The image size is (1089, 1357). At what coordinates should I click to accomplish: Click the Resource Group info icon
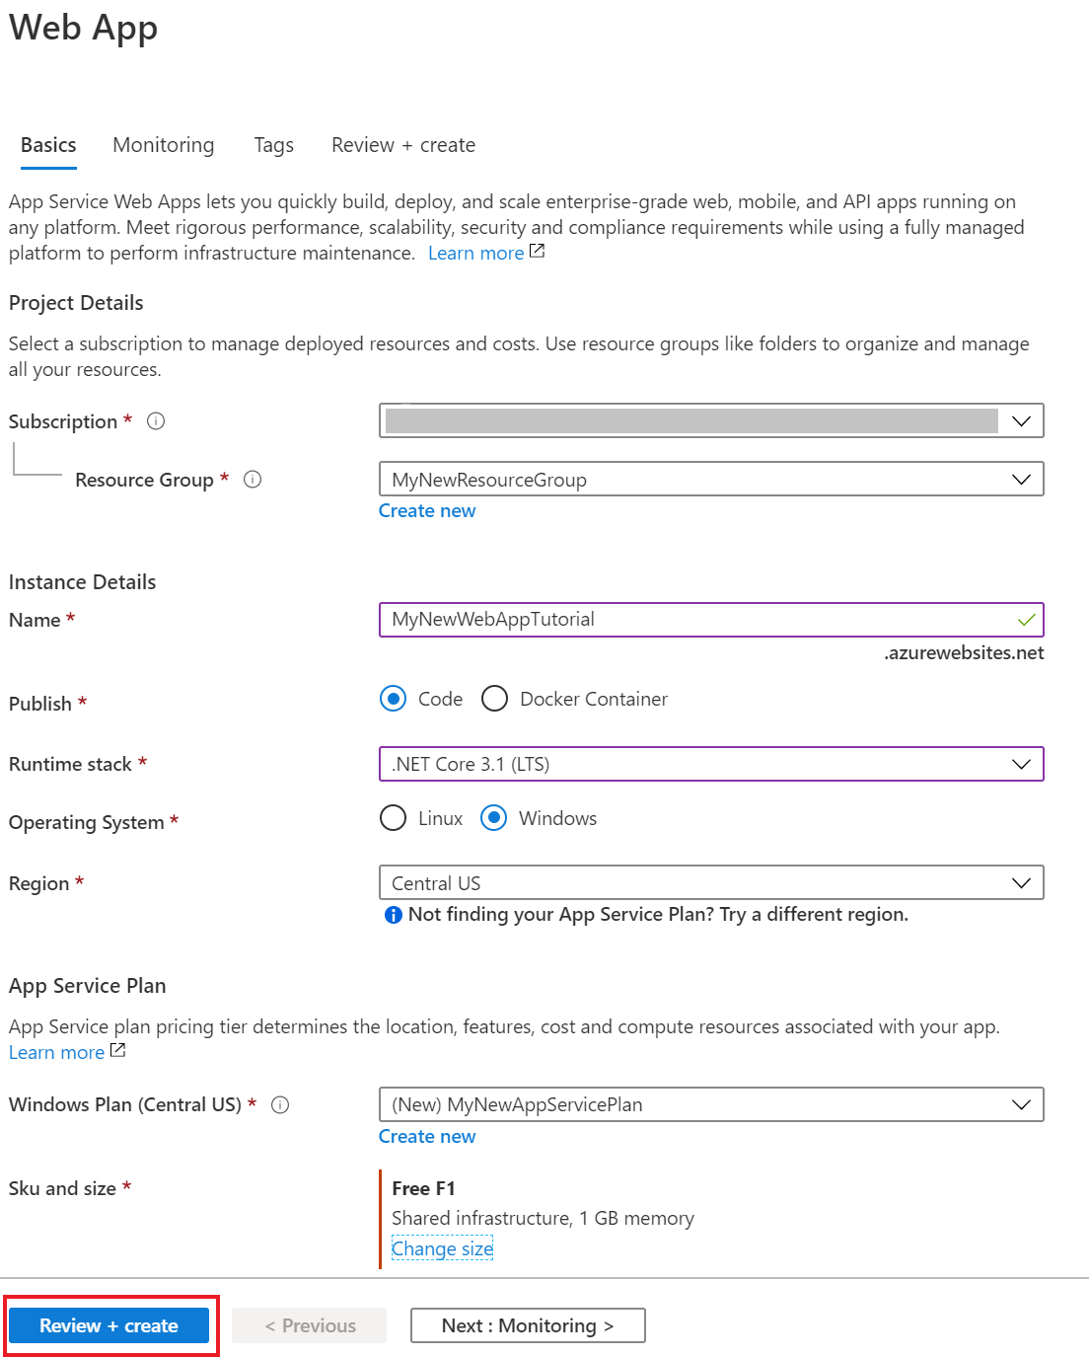coord(253,480)
